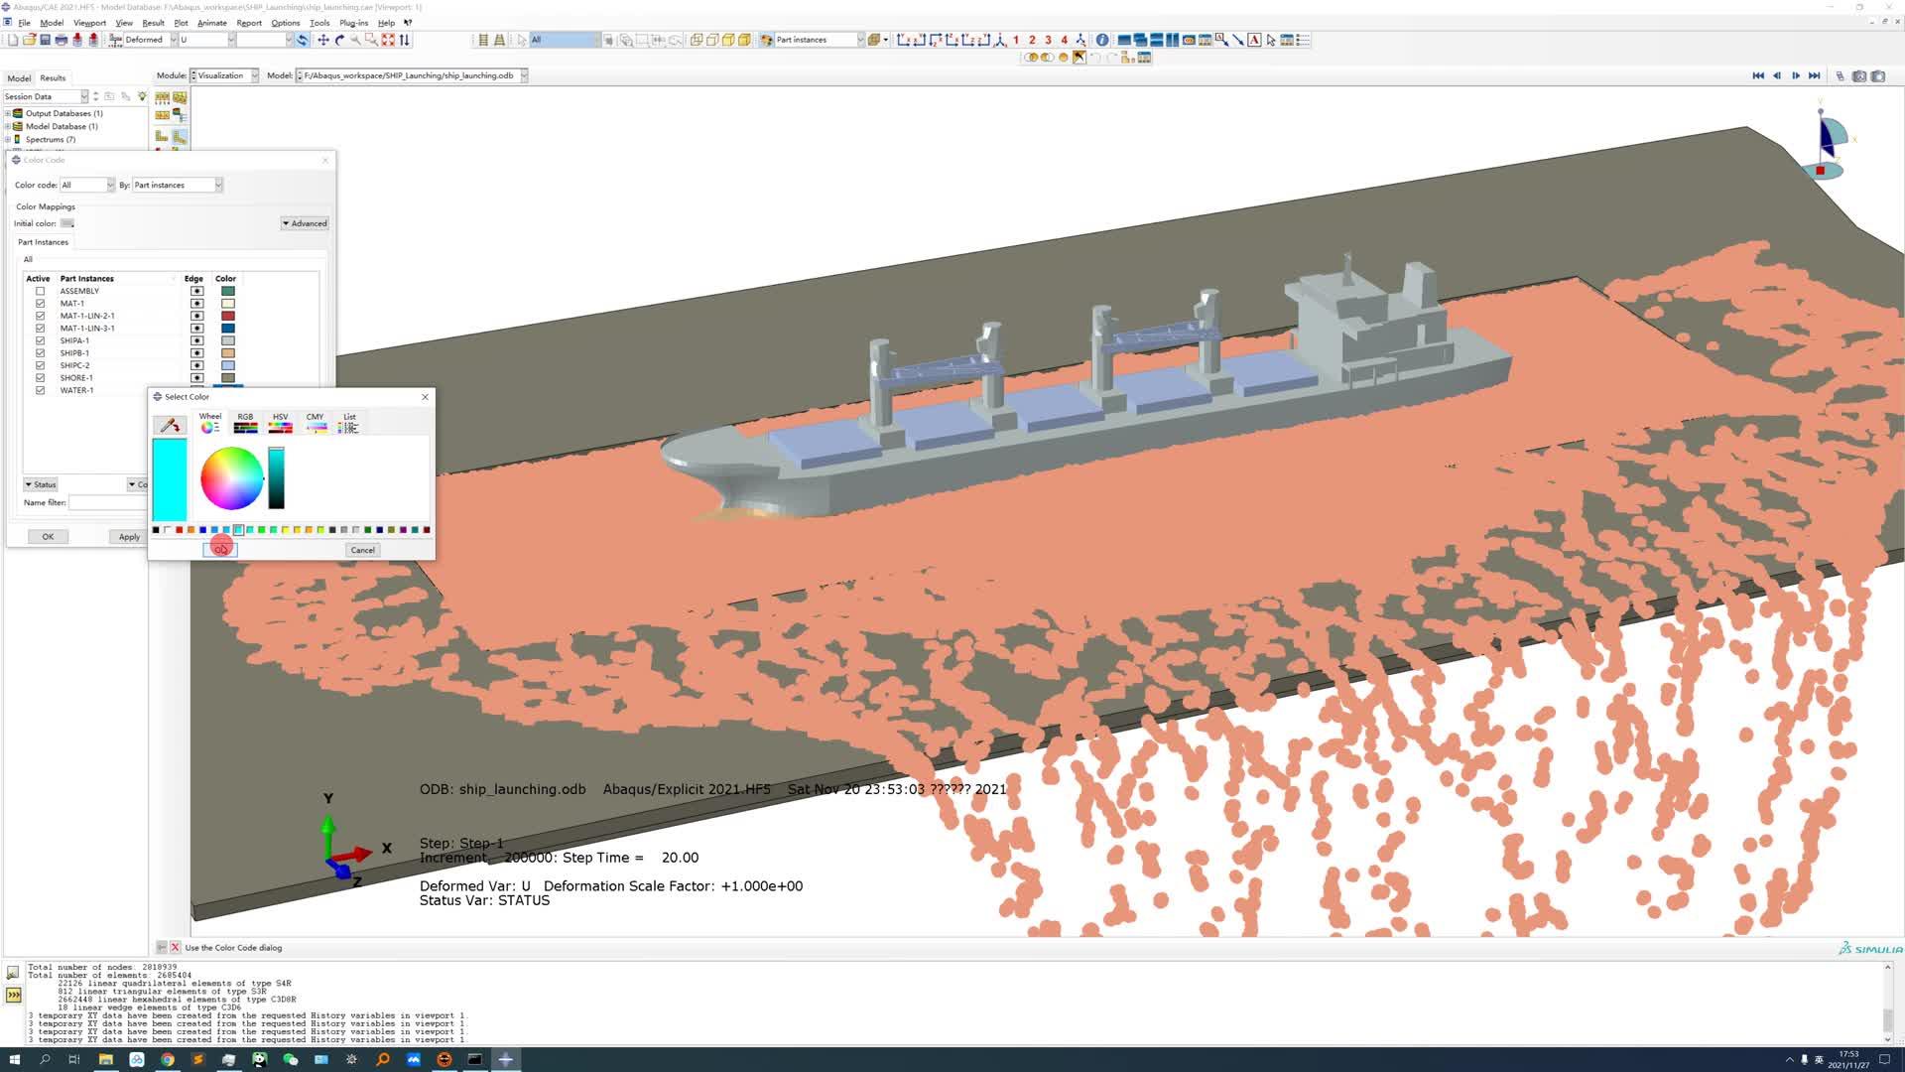Viewport: 1905px width, 1072px height.
Task: Click the eyedropper color pick tool
Action: 170,426
